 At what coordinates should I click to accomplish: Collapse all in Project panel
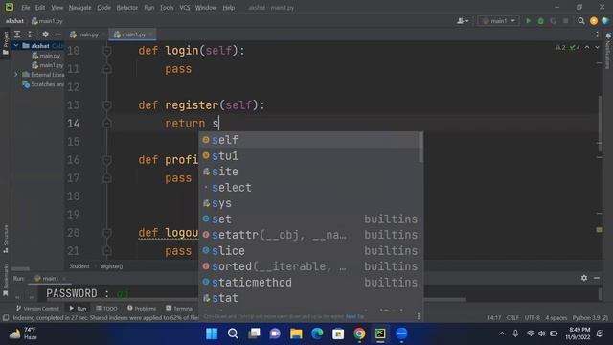(30, 34)
